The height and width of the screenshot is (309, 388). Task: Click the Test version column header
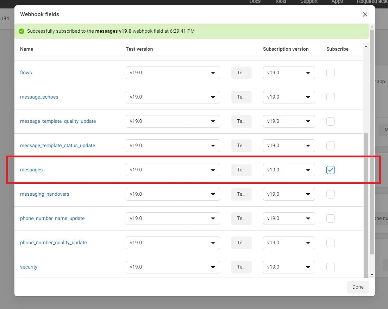[139, 49]
